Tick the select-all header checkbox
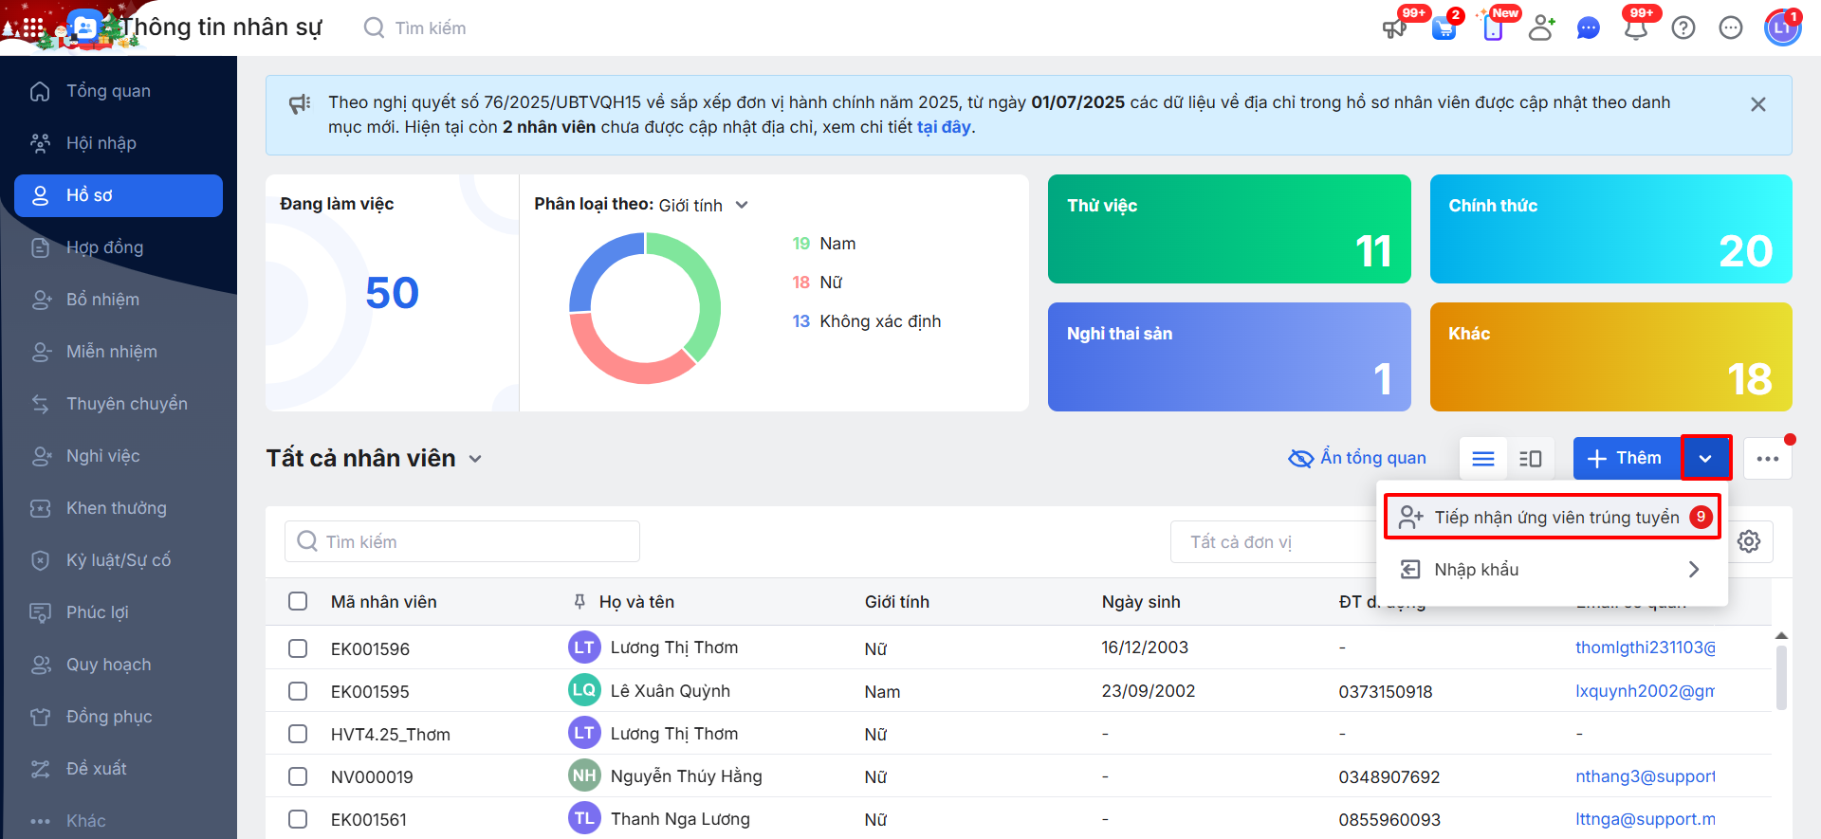 tap(298, 601)
